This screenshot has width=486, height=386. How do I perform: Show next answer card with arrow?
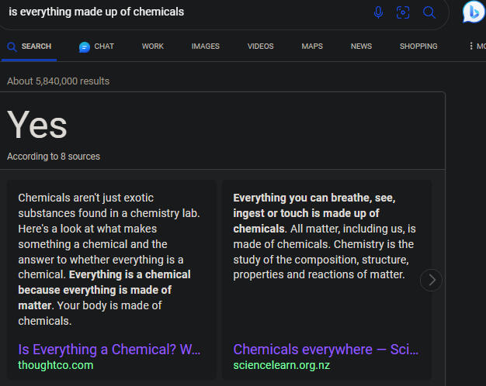pos(431,280)
